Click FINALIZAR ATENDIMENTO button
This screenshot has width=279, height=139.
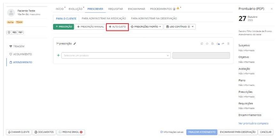pos(202,132)
